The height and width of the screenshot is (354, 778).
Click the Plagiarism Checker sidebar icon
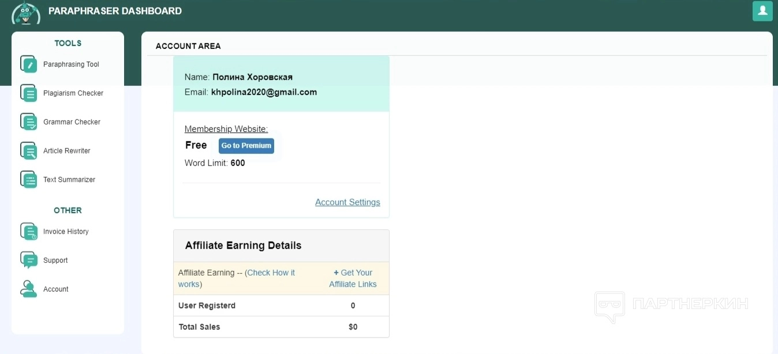(x=29, y=93)
